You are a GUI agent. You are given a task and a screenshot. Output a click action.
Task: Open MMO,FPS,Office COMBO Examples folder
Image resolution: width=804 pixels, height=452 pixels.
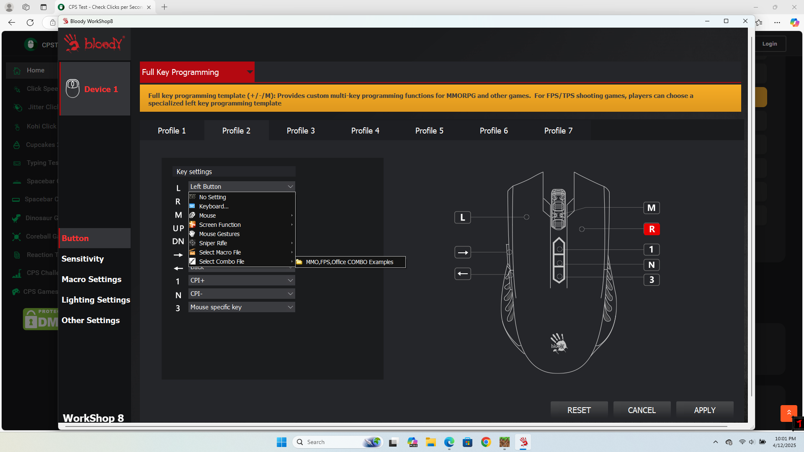[x=350, y=262]
